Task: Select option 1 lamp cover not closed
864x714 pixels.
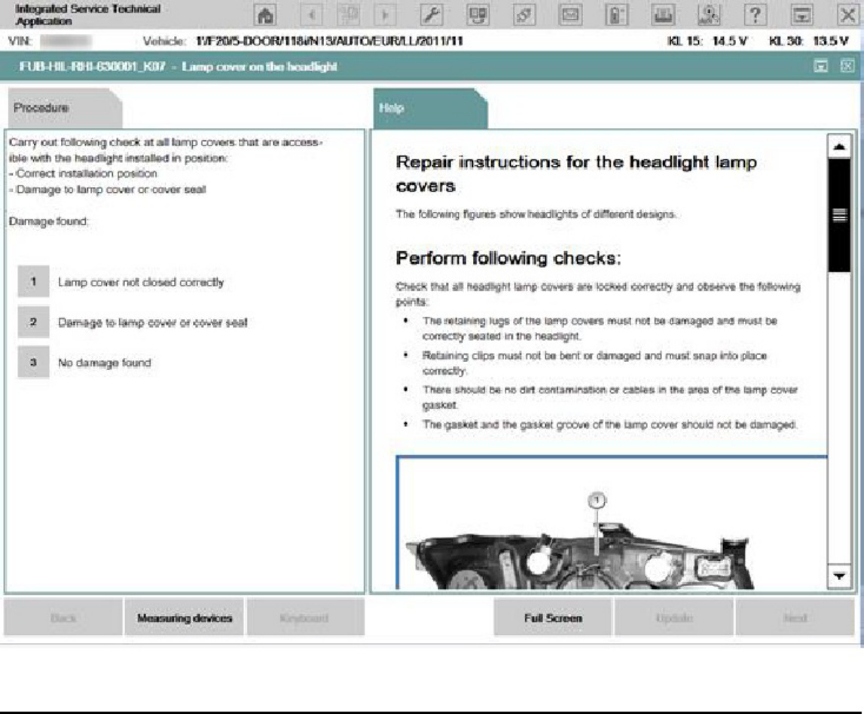Action: pyautogui.click(x=34, y=282)
